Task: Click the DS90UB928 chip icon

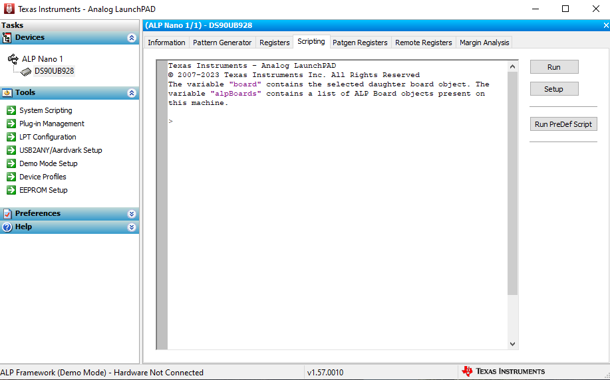Action: (27, 71)
